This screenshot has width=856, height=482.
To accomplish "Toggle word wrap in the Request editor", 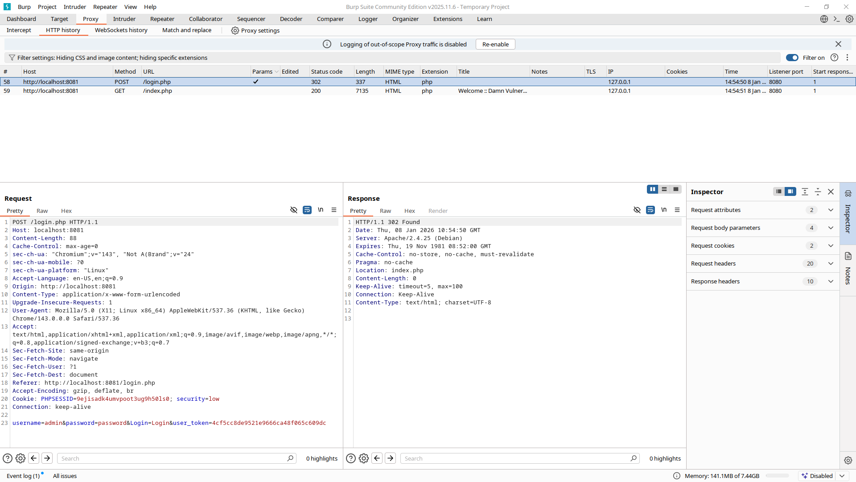I will 307,210.
